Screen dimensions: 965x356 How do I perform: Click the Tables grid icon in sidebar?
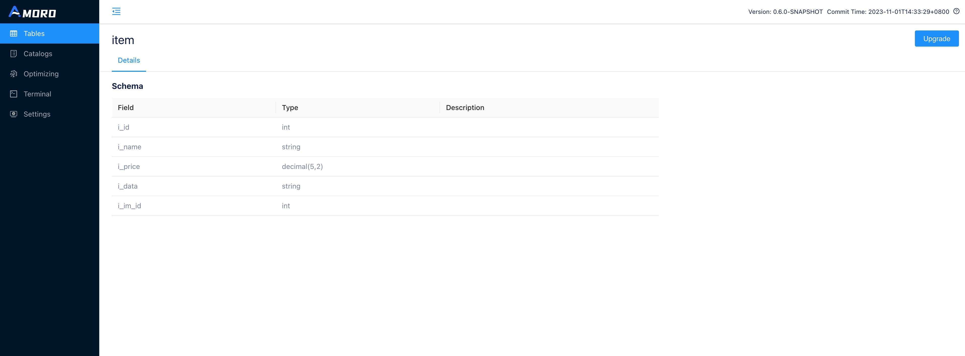(14, 34)
